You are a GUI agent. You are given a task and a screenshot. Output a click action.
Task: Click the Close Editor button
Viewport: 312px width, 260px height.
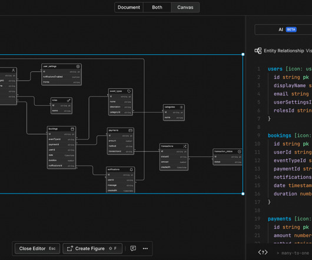(37, 248)
